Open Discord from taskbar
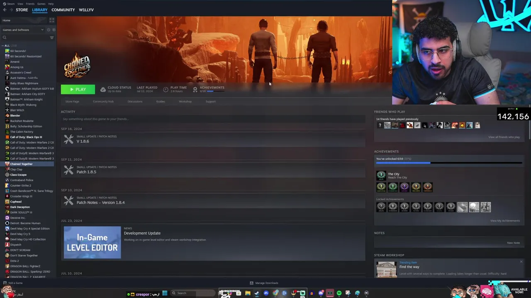Image resolution: width=531 pixels, height=298 pixels. click(x=321, y=293)
